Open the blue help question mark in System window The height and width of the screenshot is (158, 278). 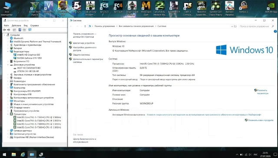point(275,31)
